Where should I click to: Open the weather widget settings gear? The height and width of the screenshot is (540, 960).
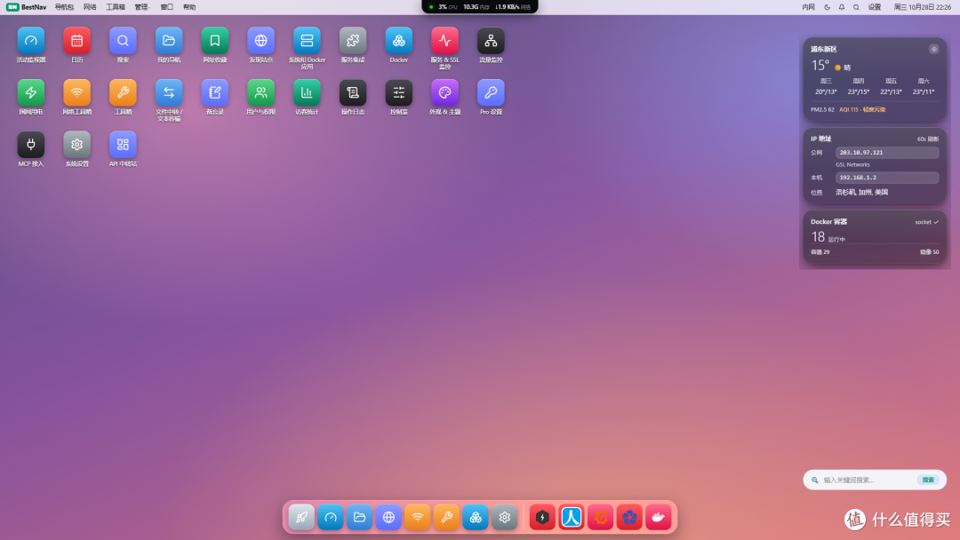[933, 49]
